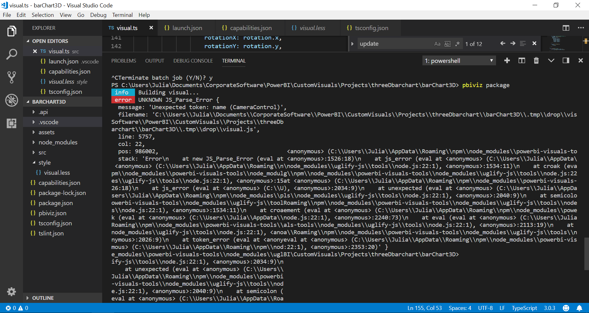Open the launch.json editor tab
The height and width of the screenshot is (313, 589).
coord(187,28)
